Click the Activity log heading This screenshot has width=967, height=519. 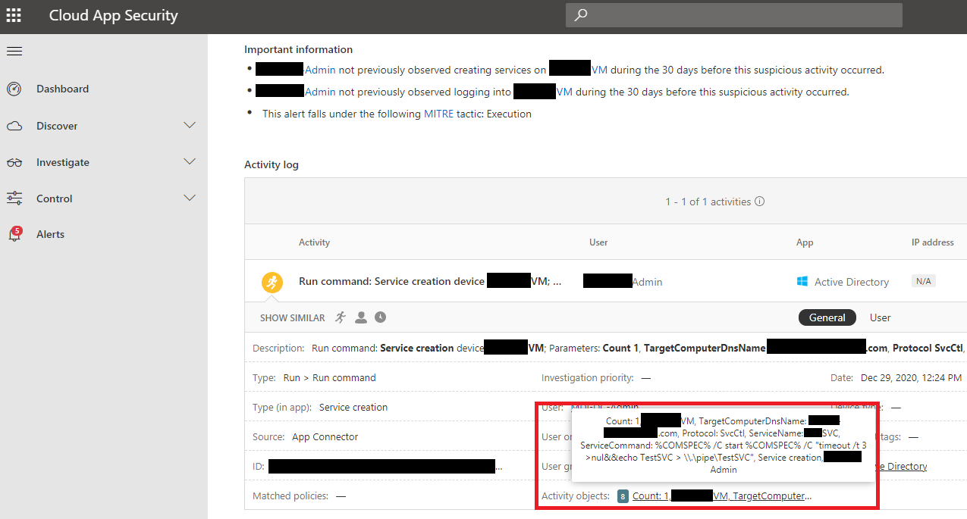(272, 164)
